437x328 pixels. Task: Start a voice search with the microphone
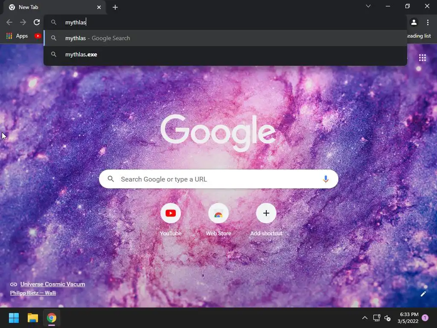coord(326,179)
